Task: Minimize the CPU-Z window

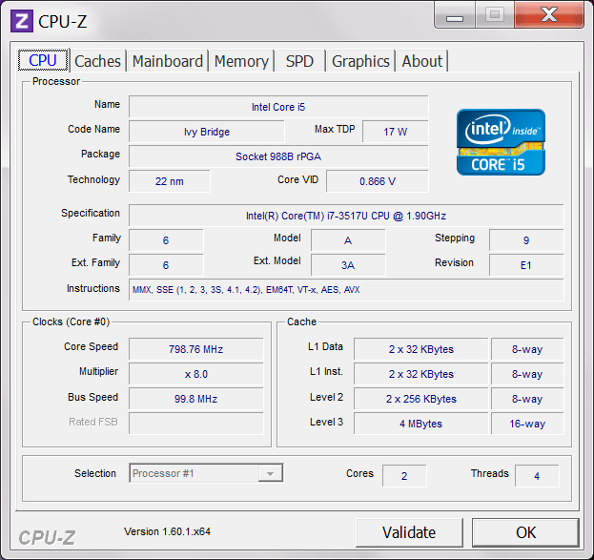Action: [455, 15]
